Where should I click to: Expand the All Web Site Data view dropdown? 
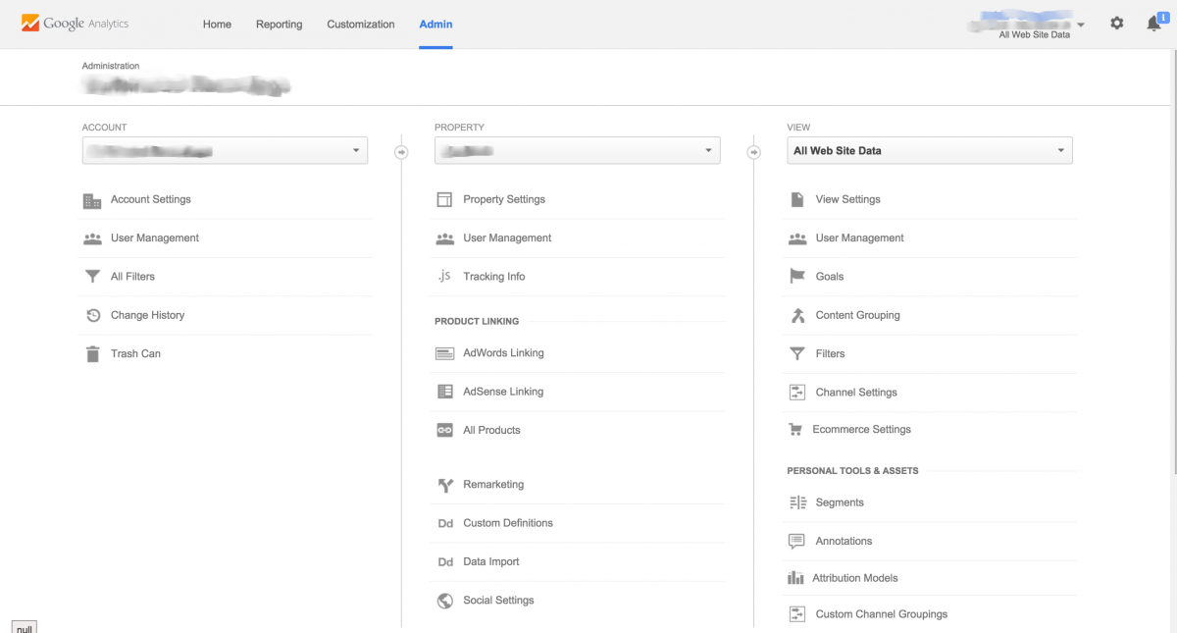(930, 151)
